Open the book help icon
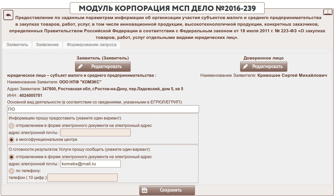Screen dimensions: 334x196 (x=328, y=12)
